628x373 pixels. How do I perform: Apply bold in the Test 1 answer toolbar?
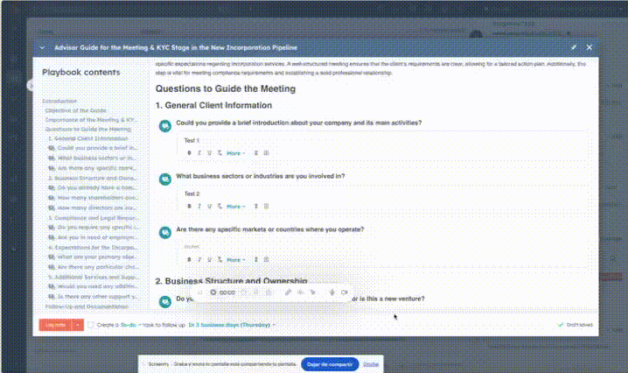[189, 153]
